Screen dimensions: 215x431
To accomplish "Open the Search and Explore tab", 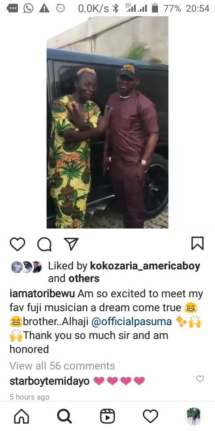I will [x=64, y=417].
